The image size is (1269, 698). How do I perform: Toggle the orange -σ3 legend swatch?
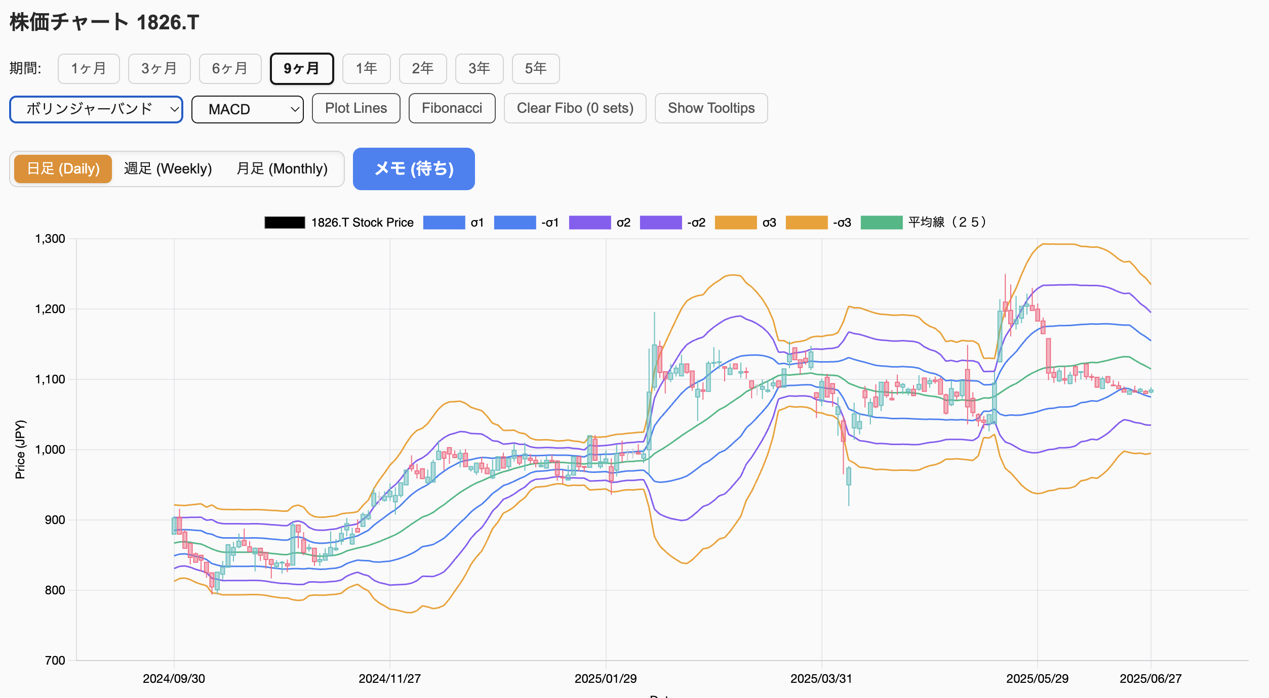(x=807, y=223)
